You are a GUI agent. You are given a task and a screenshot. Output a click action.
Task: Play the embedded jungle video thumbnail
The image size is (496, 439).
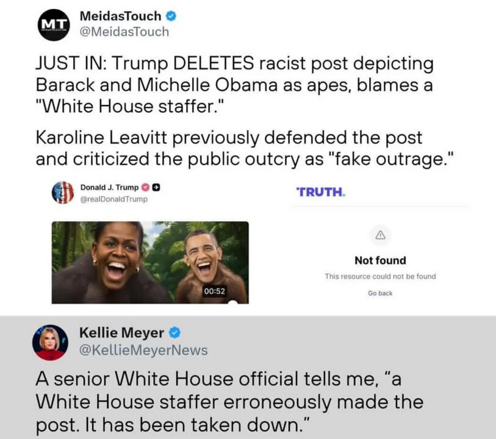[150, 263]
